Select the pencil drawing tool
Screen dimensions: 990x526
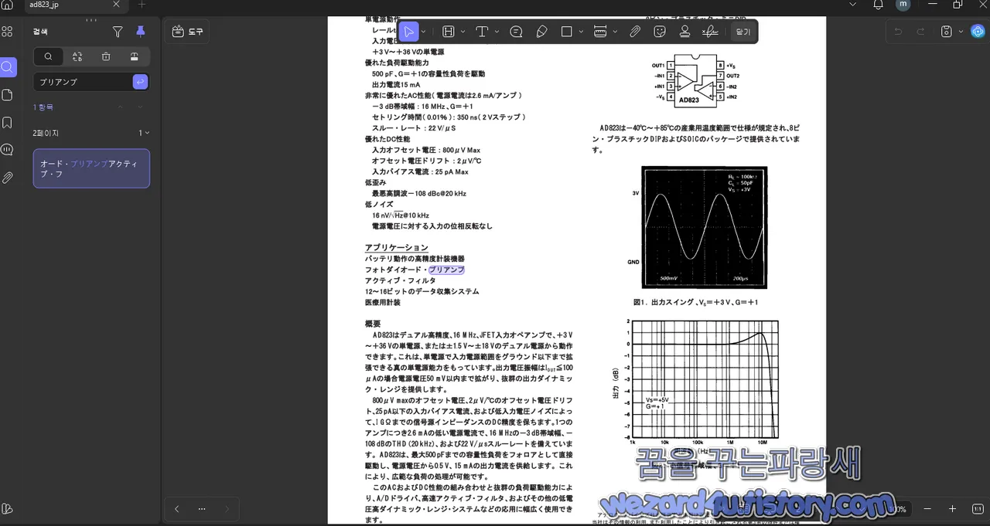click(541, 32)
